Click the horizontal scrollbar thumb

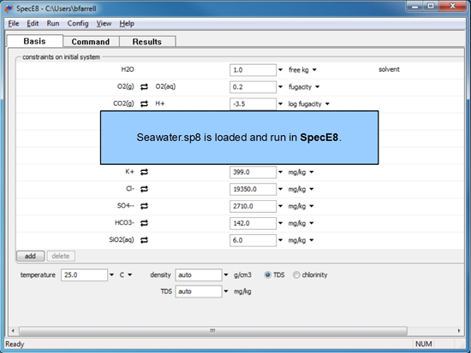(x=213, y=331)
